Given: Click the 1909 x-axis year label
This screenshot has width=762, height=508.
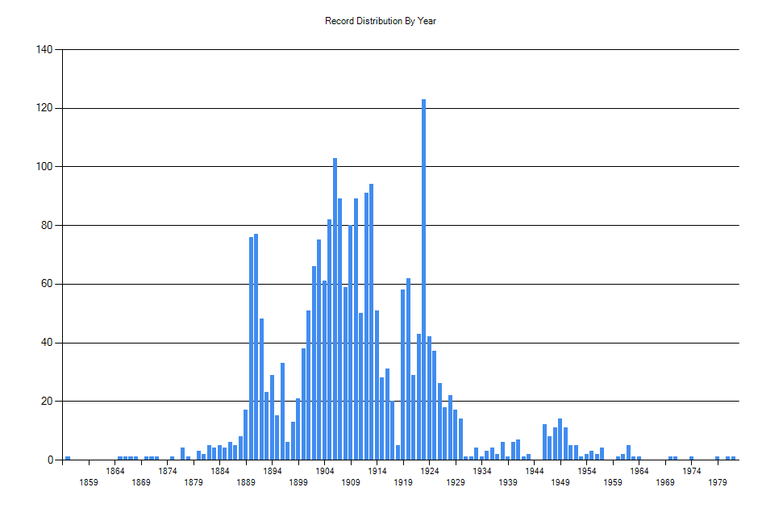Looking at the screenshot, I should (351, 482).
